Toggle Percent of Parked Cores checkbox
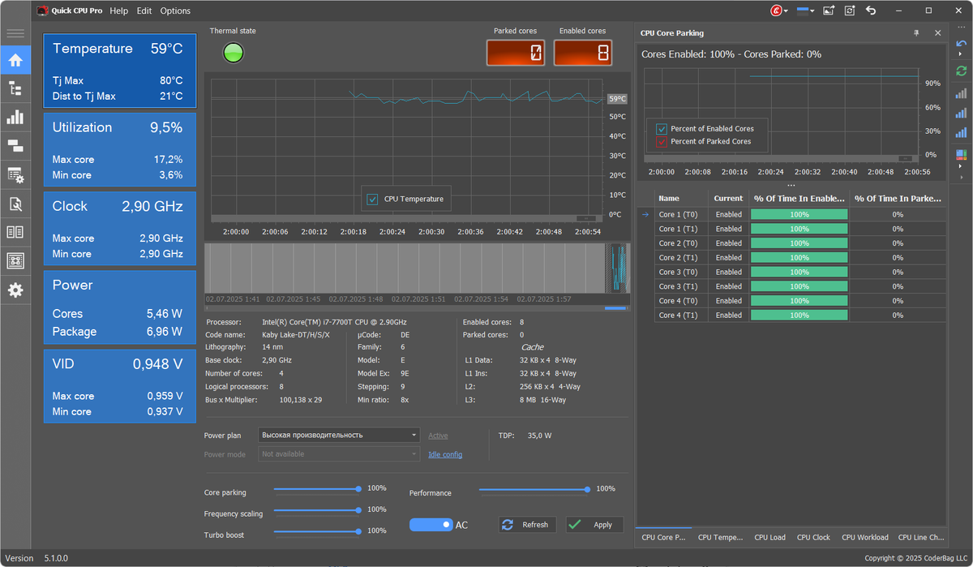Screen dimensions: 973x567 pos(662,141)
